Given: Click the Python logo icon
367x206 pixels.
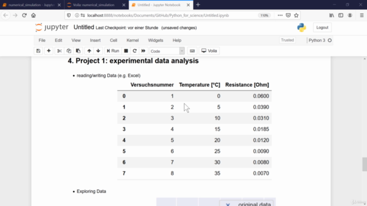Looking at the screenshot, I should (x=302, y=27).
